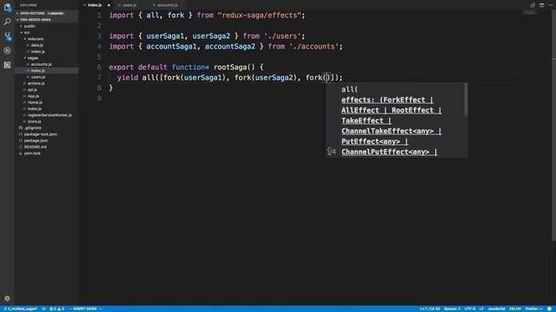Click the INSERT MODE vim status
Viewport: 556px width, 312px height.
(85, 309)
